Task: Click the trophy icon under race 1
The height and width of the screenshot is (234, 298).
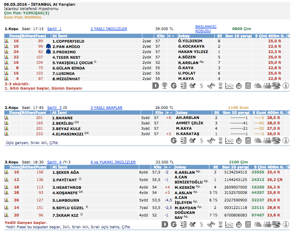Action: coord(165,86)
